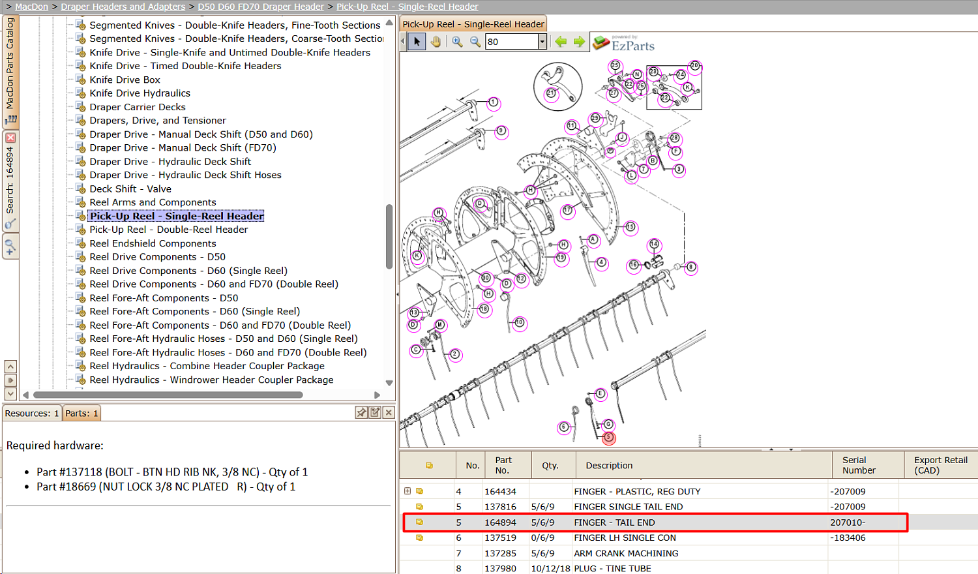Click the Pick-Up Reel - Single-Reel Header breadcrumb link
Image resolution: width=978 pixels, height=574 pixels.
(x=407, y=7)
